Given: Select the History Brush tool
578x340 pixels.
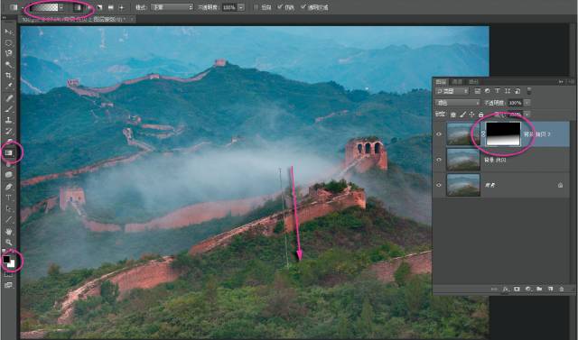Looking at the screenshot, I should tap(8, 132).
